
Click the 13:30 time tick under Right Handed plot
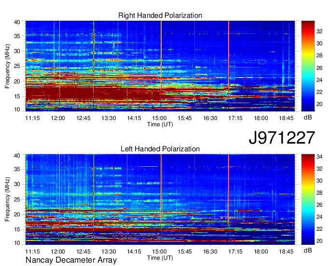click(x=109, y=118)
